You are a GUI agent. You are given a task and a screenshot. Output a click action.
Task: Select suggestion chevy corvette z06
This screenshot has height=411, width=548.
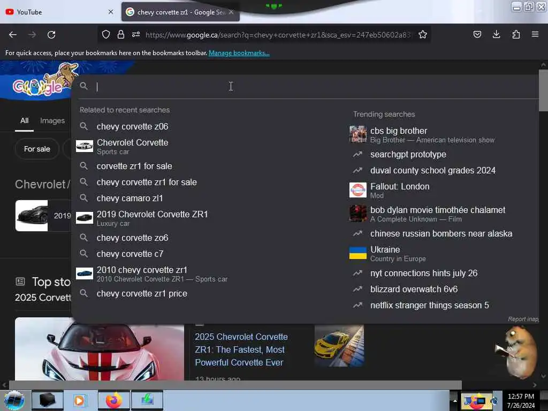133,126
